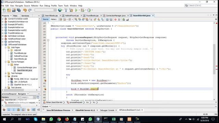Click the Windows Start button
Viewport: 219px width, 123px height.
tap(4, 119)
